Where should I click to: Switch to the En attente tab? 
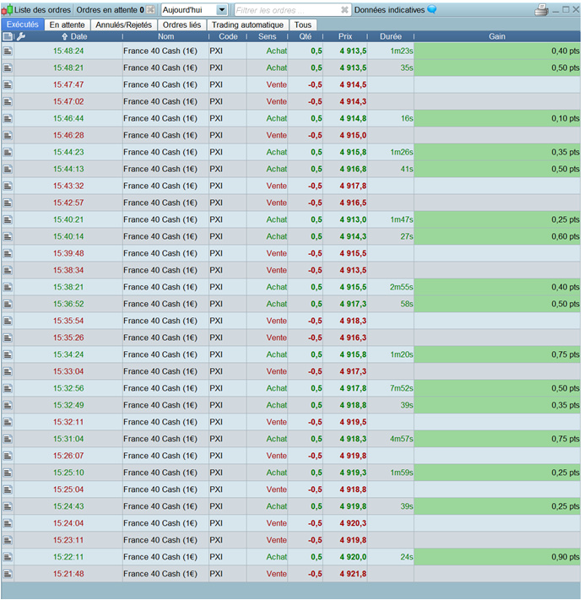(67, 24)
